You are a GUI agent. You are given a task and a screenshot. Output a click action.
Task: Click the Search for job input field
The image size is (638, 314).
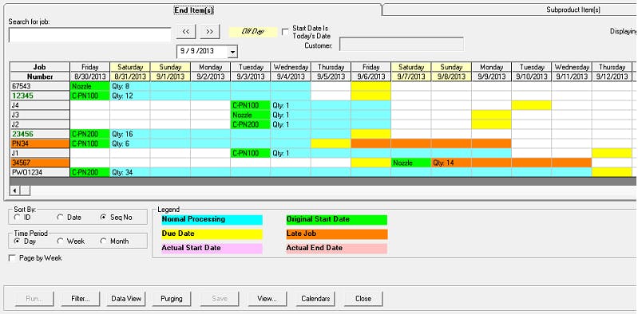[x=89, y=34]
